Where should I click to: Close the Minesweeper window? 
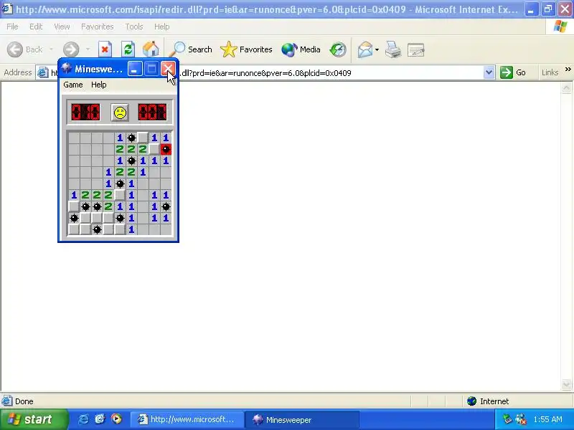pos(168,69)
